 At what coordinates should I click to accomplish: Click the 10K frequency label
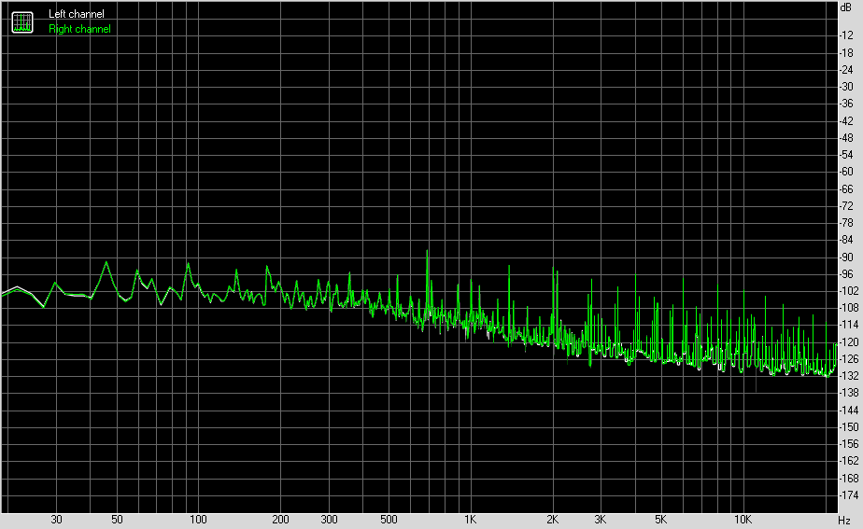(x=743, y=520)
